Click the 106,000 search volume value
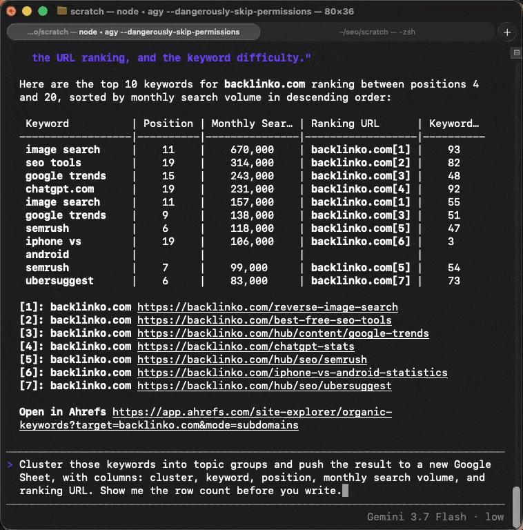 (252, 242)
